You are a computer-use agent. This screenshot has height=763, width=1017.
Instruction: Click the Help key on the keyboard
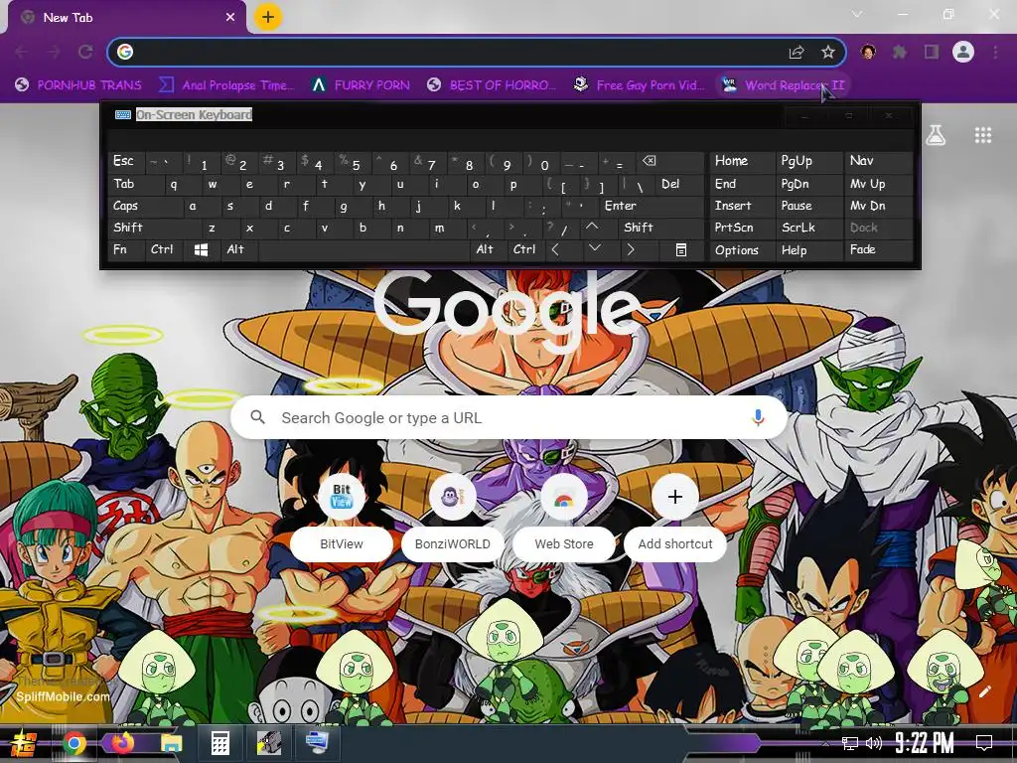(808, 249)
